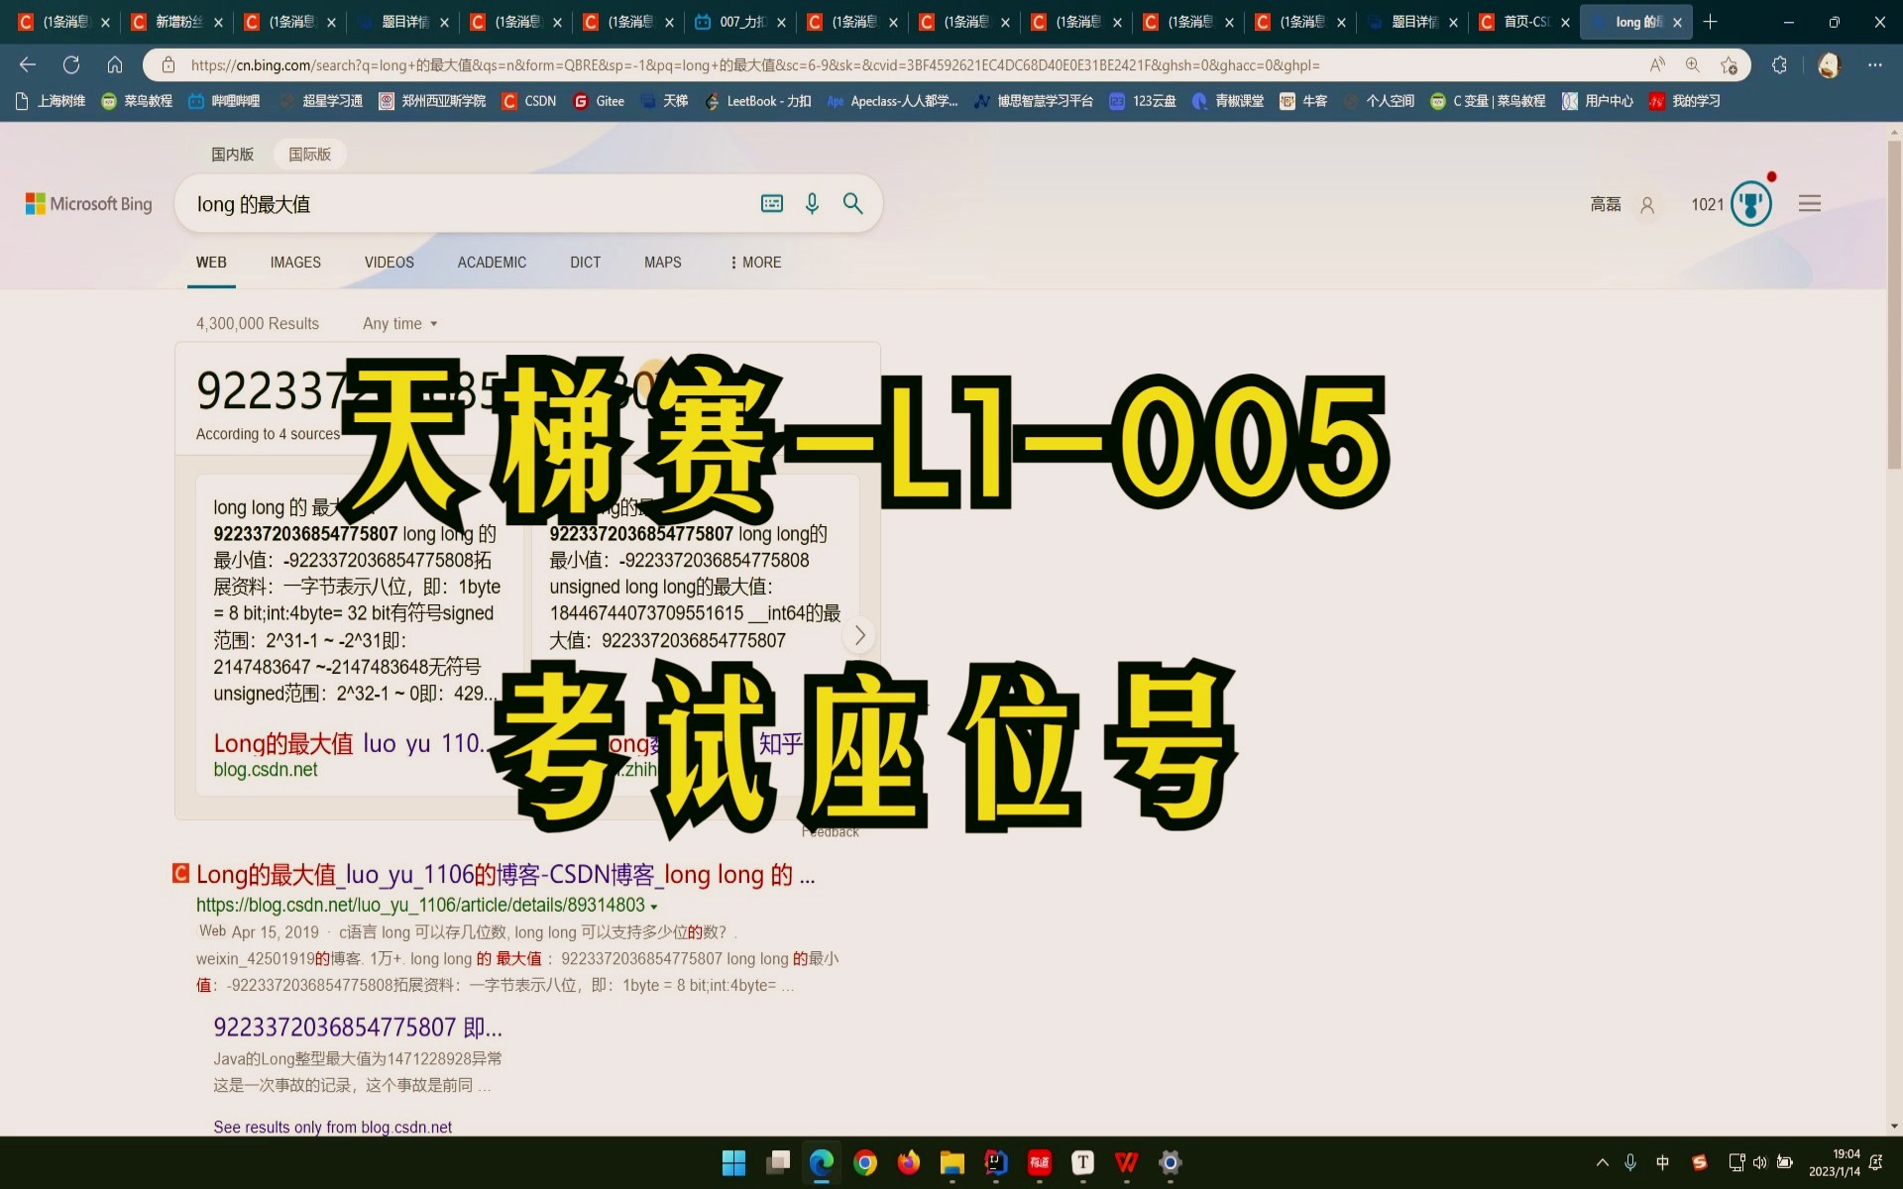The height and width of the screenshot is (1189, 1903).
Task: Reload the page with the refresh icon
Action: [70, 64]
